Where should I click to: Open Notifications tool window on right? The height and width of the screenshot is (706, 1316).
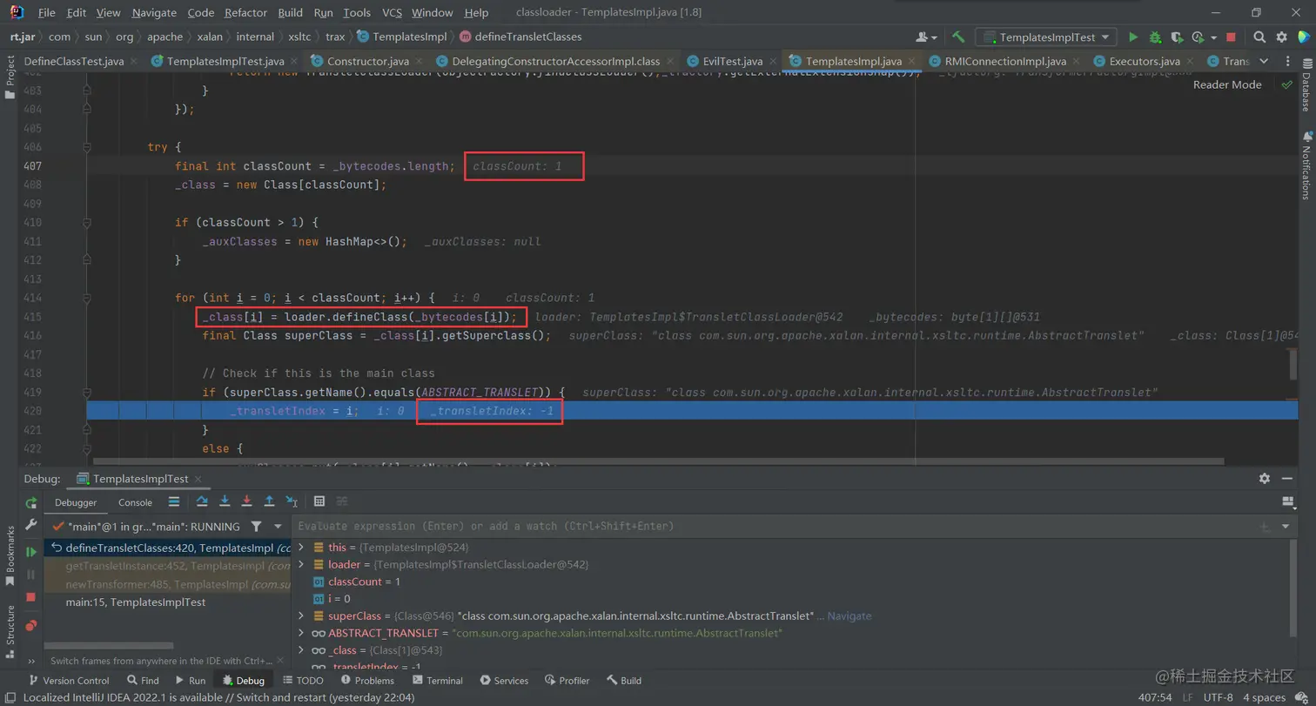click(x=1306, y=165)
